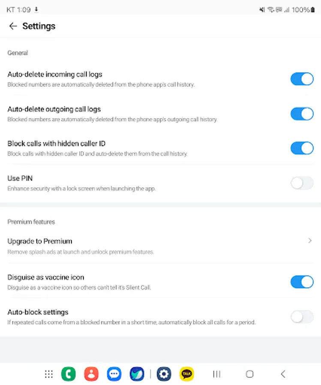Tap the Home button in navigation bar

click(x=249, y=374)
